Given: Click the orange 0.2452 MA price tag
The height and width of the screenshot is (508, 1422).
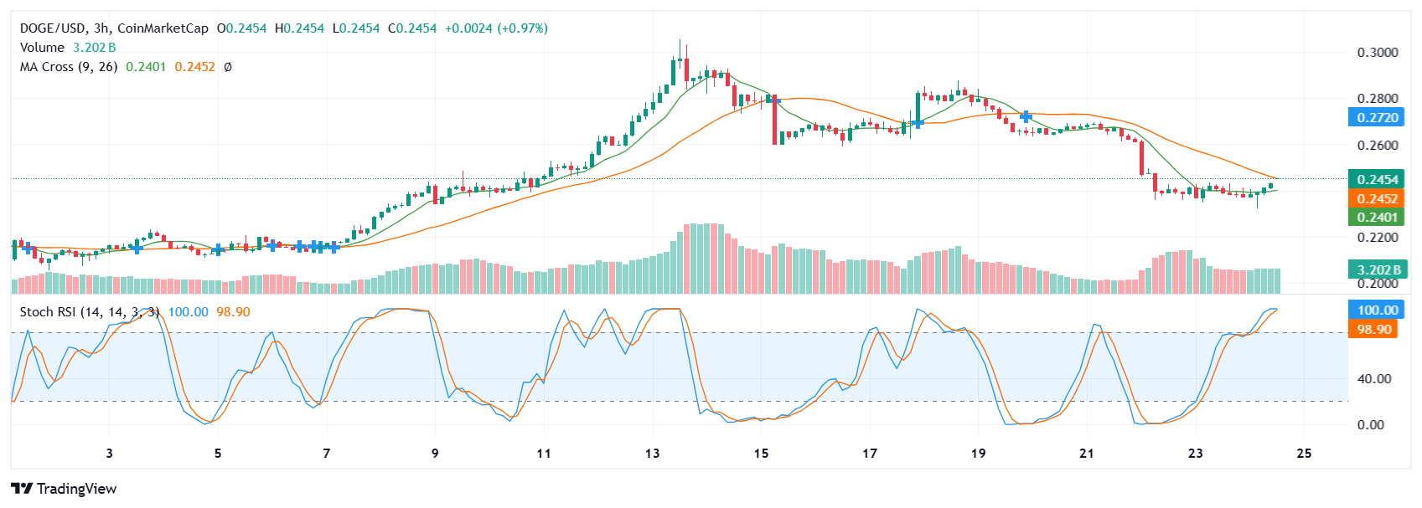Looking at the screenshot, I should click(1377, 198).
